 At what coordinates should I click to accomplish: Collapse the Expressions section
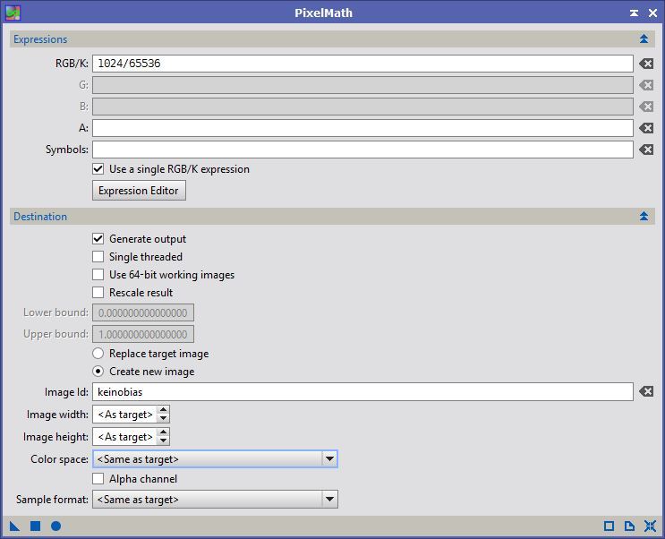pyautogui.click(x=644, y=39)
